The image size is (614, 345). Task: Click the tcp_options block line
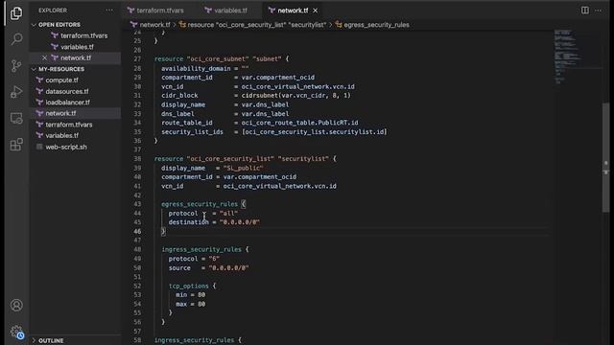point(192,287)
